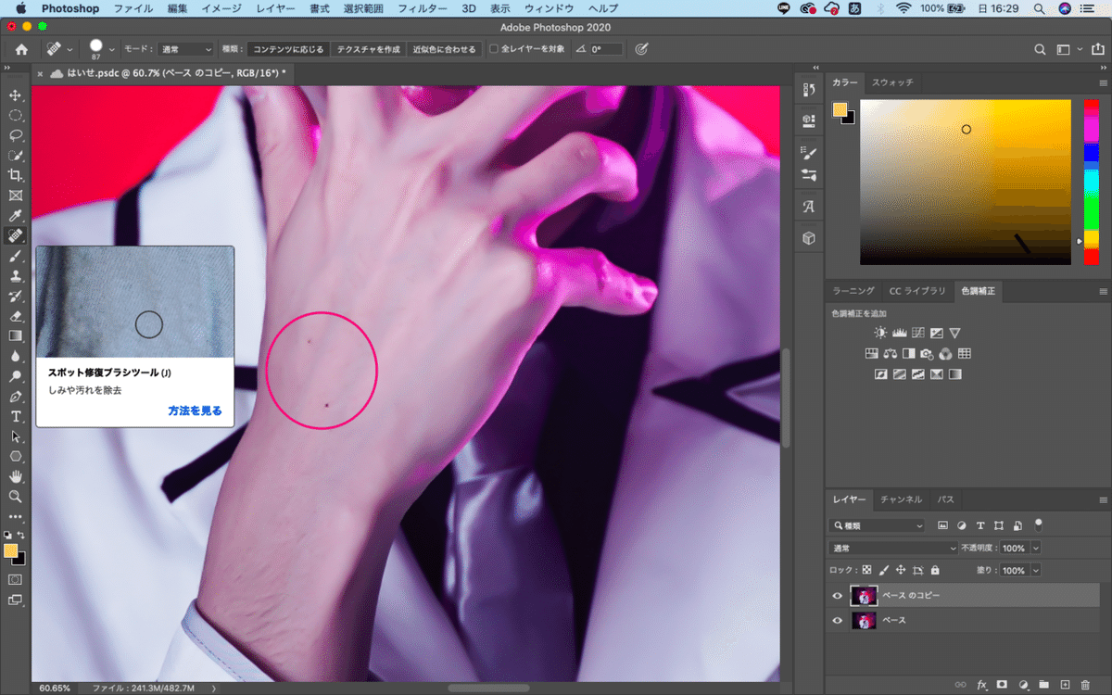Create a new layer
This screenshot has height=695, width=1112.
point(1065,685)
